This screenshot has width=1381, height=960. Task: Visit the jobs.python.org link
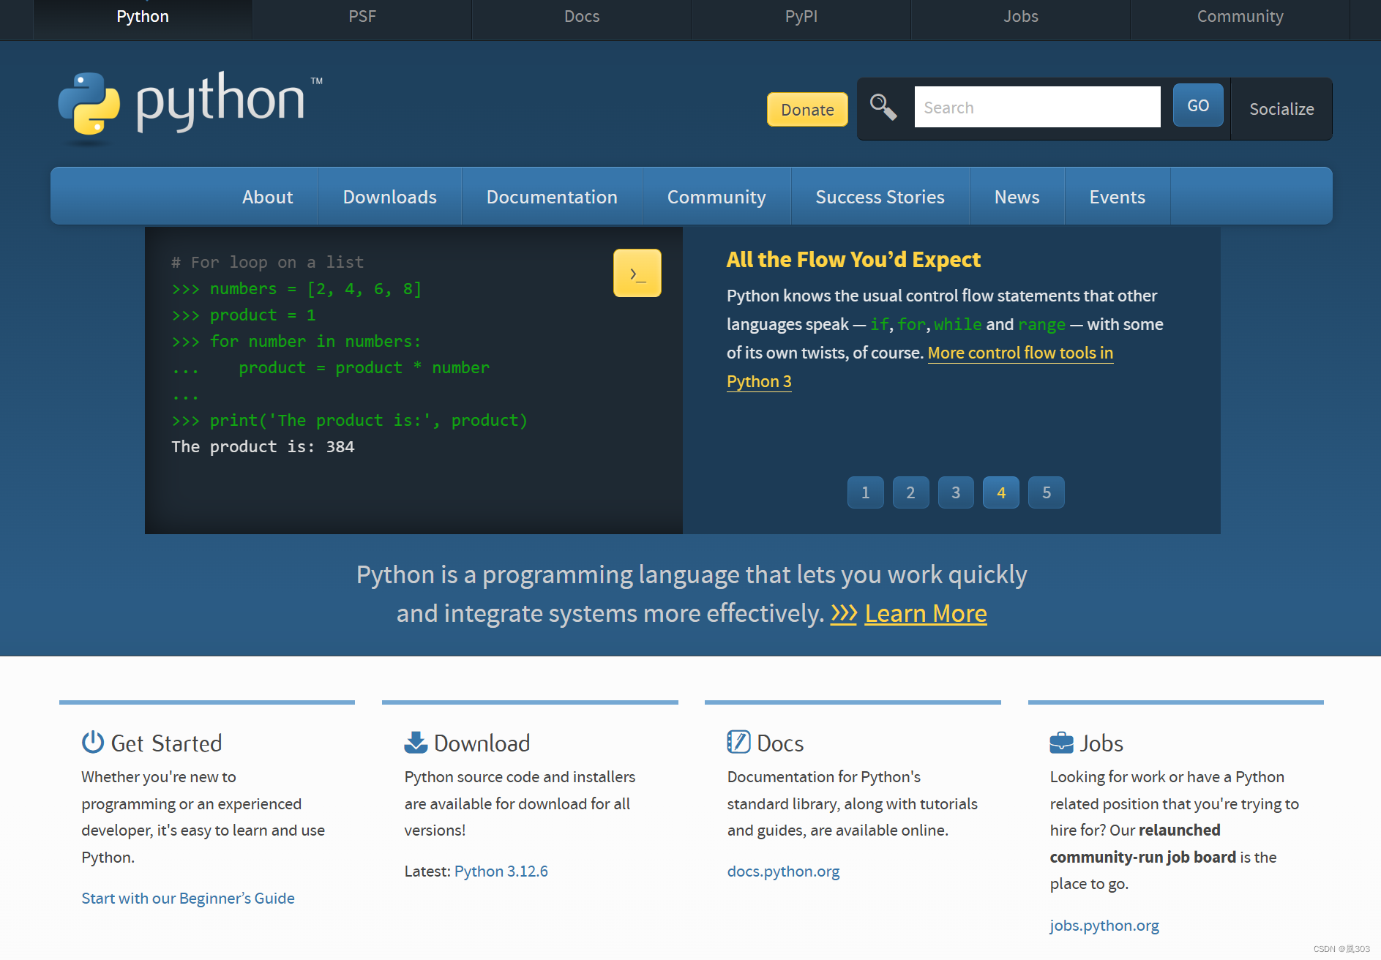pyautogui.click(x=1104, y=925)
